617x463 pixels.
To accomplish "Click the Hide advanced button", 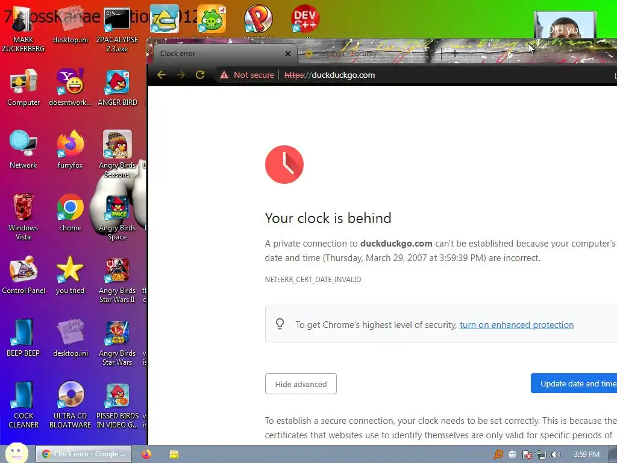I will pyautogui.click(x=301, y=384).
